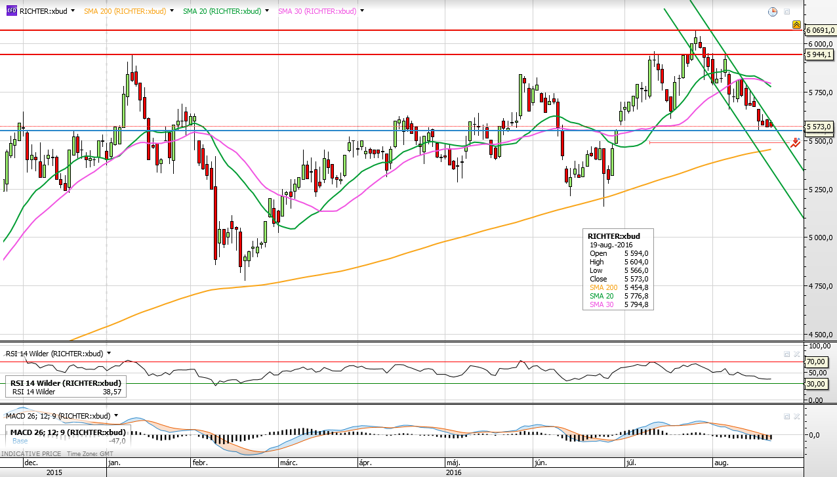Screen dimensions: 837x477
Task: Click the máj. marker on time axis
Action: 453,463
